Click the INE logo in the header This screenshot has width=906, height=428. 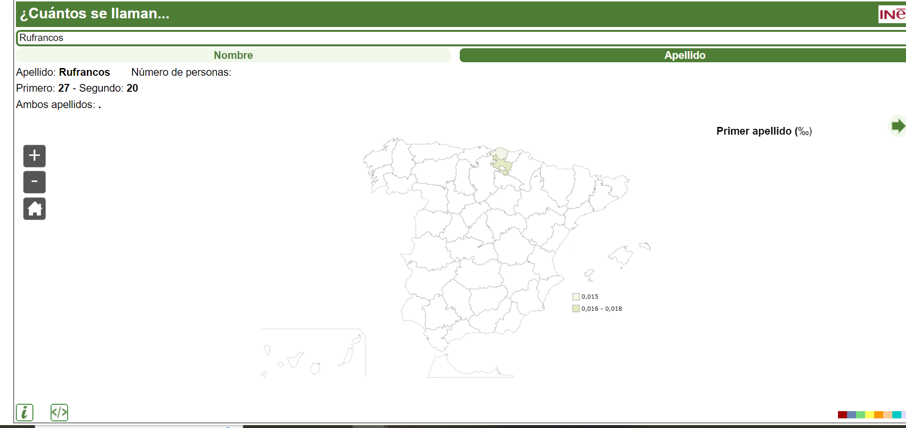click(x=891, y=14)
